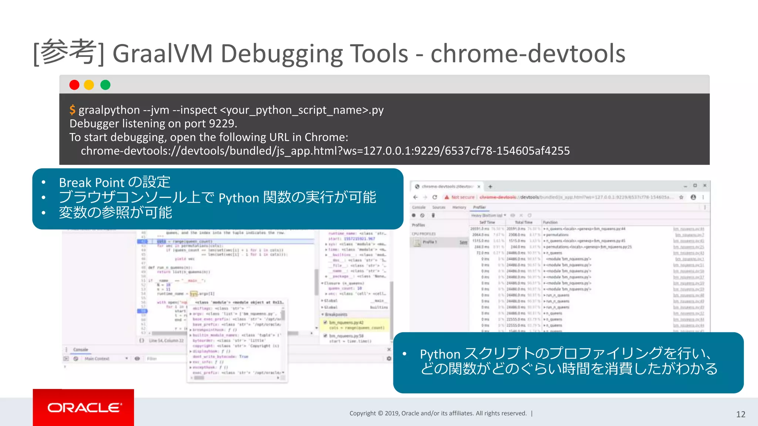Sort by the Total Time column header
Viewport: 758px width, 426px height.
click(523, 222)
